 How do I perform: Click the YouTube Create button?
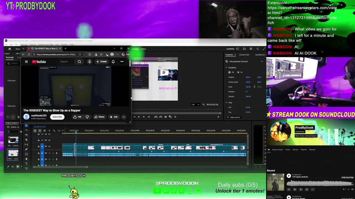[x=102, y=62]
